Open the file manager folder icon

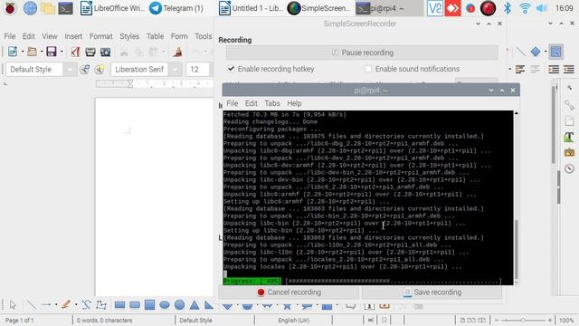click(x=48, y=8)
